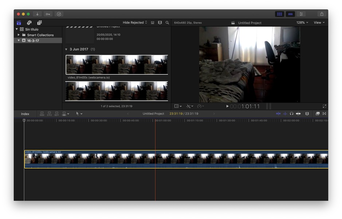The width and height of the screenshot is (342, 219).
Task: Click the timeline Index button
Action: [25, 114]
